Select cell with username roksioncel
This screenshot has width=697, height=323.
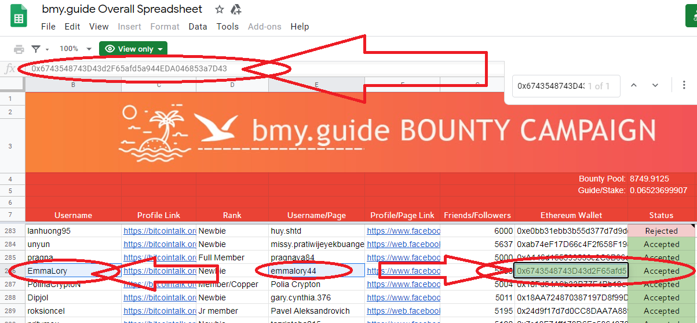(x=73, y=311)
